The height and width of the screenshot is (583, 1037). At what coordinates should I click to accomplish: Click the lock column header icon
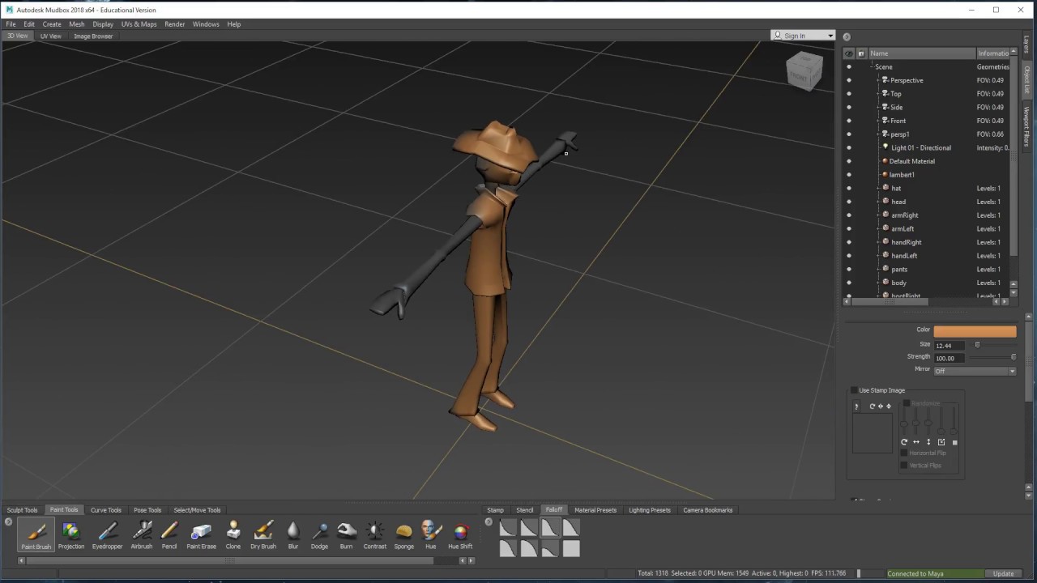pyautogui.click(x=861, y=53)
